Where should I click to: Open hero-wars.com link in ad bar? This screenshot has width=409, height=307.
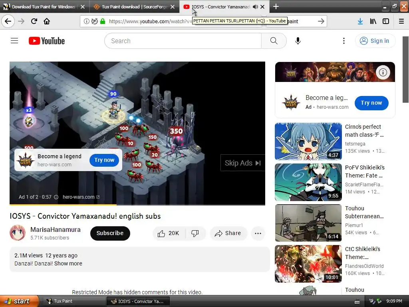(x=81, y=197)
